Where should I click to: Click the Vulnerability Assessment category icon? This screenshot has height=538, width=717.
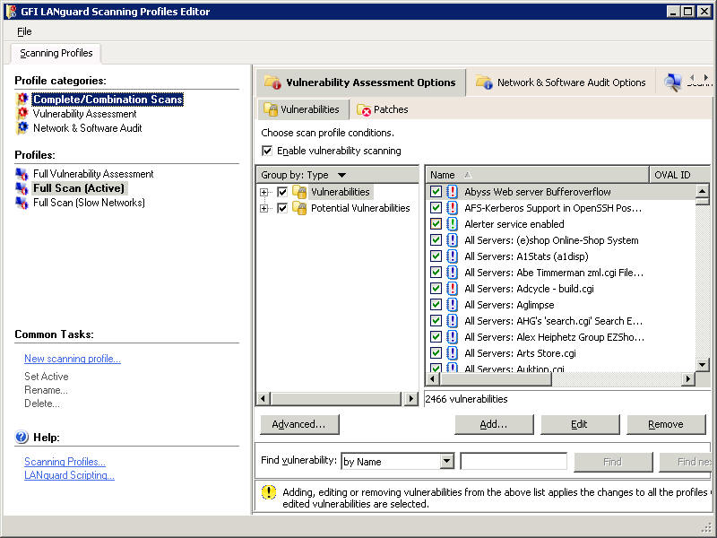pyautogui.click(x=22, y=114)
